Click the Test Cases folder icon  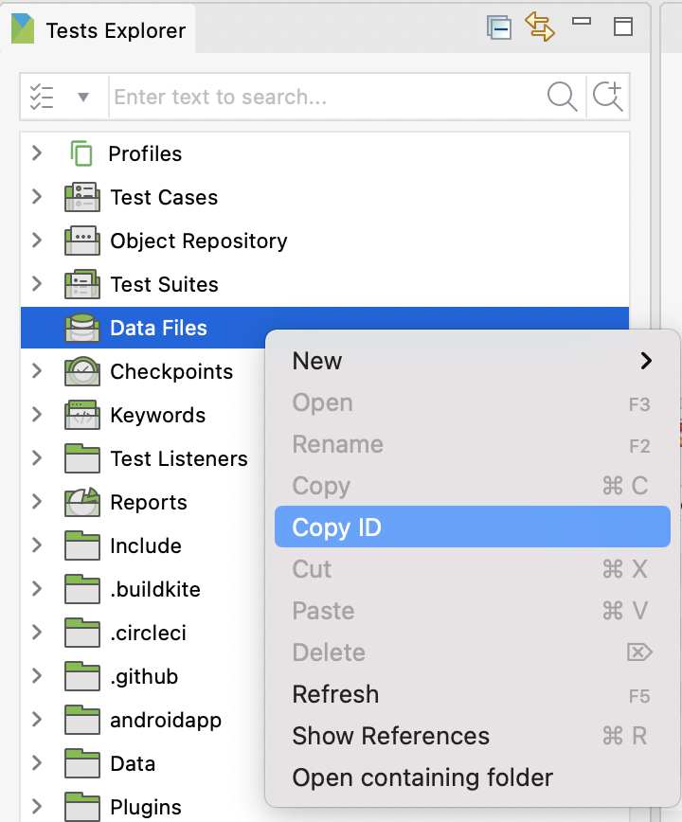pos(82,197)
